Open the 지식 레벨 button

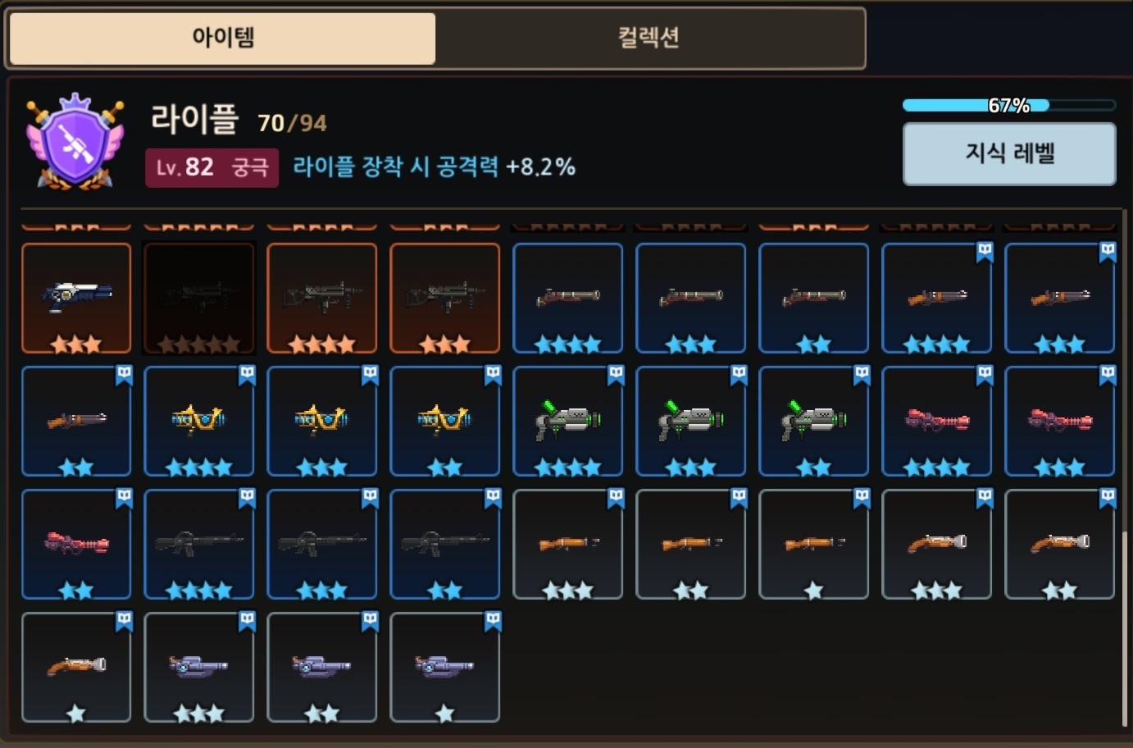(x=1009, y=153)
